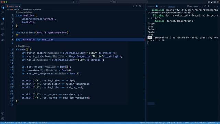The image size is (220, 124).
Task: Toggle the primary side bar layout icon
Action: pos(209,2)
